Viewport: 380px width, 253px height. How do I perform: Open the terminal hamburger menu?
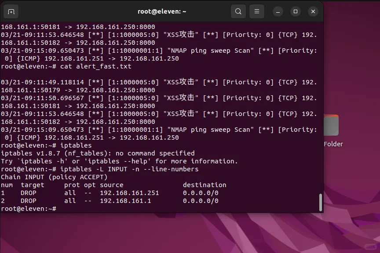point(257,11)
